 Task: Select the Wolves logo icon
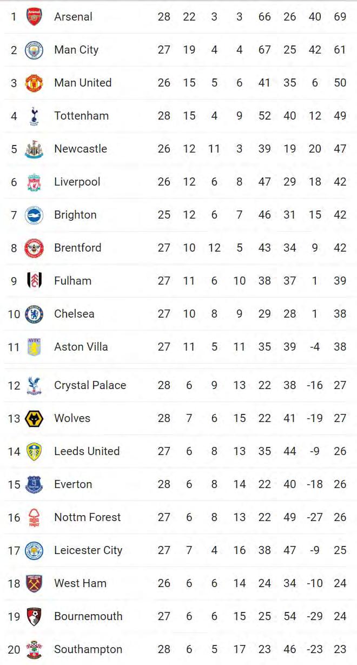coord(34,418)
